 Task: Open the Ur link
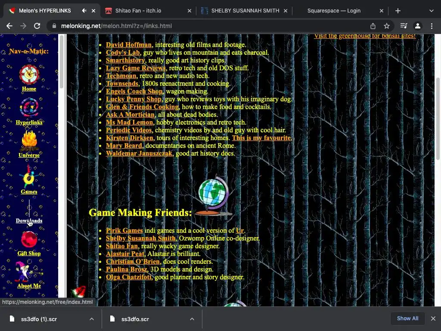pyautogui.click(x=239, y=231)
